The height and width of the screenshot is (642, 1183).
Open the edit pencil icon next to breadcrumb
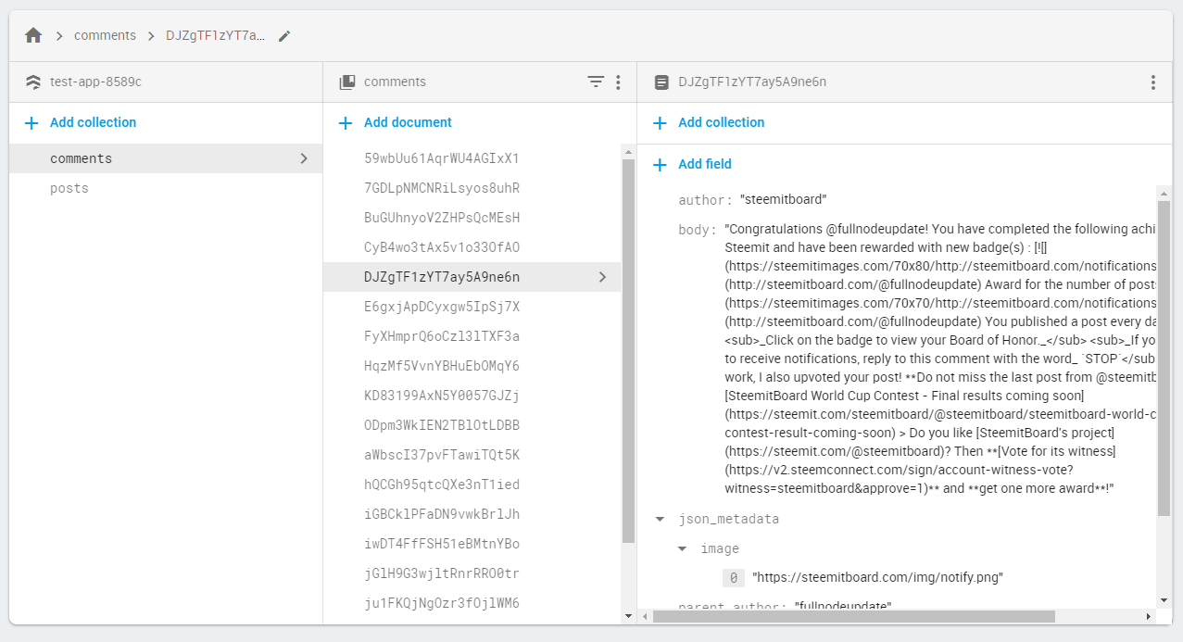click(283, 34)
